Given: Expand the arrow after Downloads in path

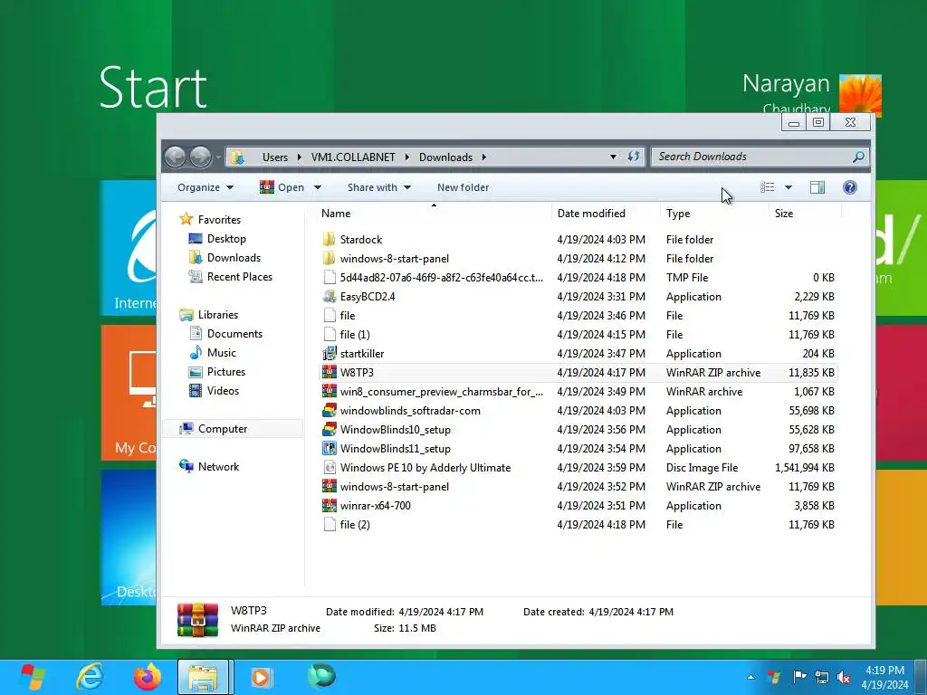Looking at the screenshot, I should [x=484, y=157].
